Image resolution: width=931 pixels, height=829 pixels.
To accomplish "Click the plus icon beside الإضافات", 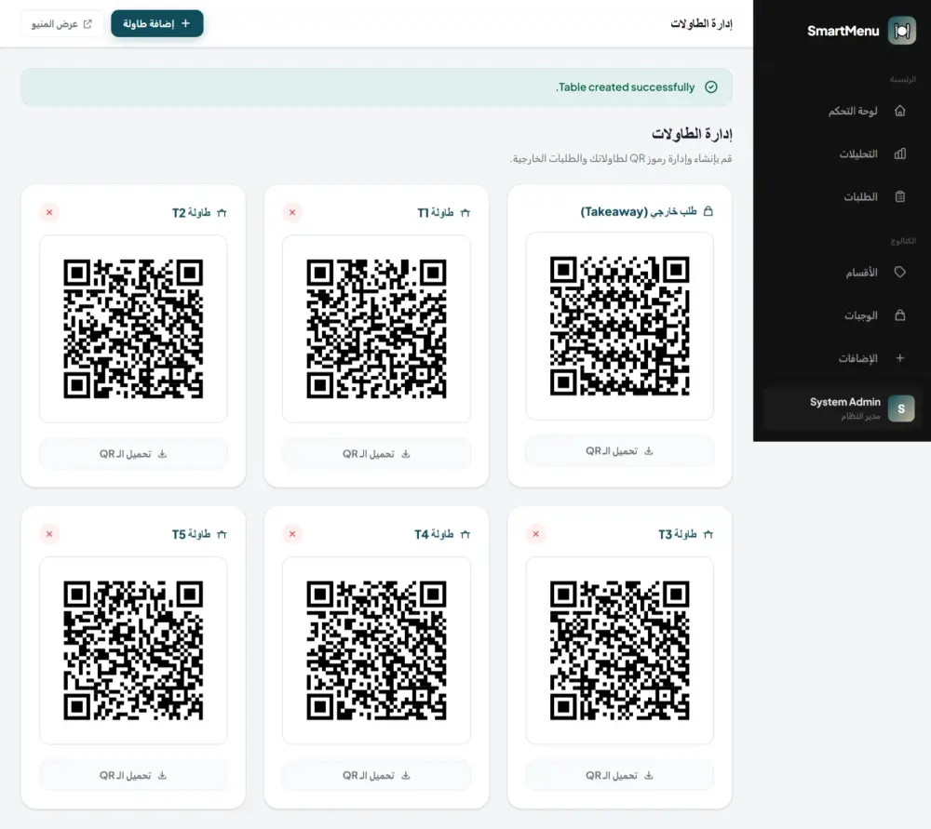I will (900, 358).
